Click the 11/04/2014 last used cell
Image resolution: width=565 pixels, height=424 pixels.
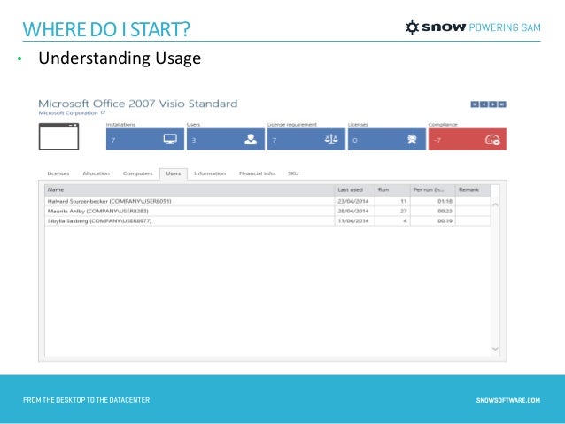353,220
